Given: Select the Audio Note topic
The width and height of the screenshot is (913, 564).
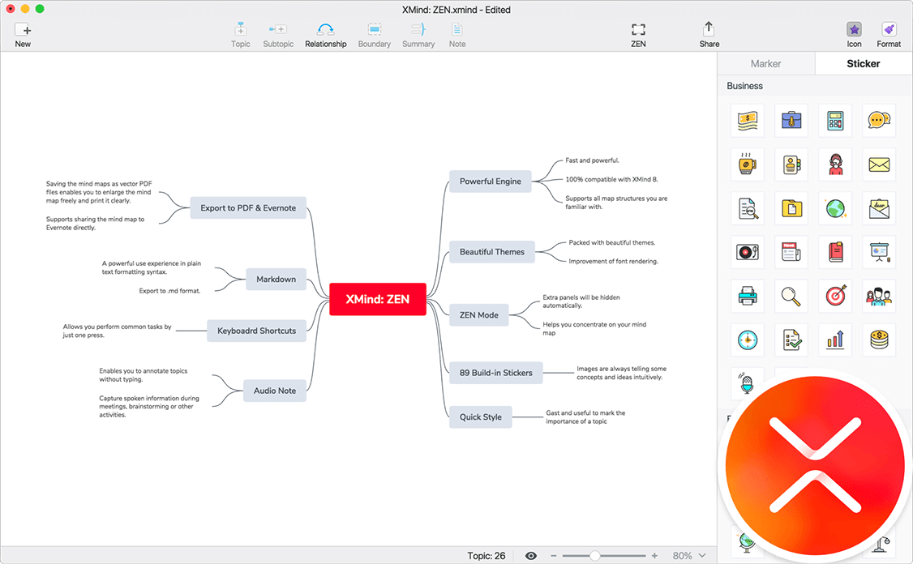Looking at the screenshot, I should pyautogui.click(x=275, y=391).
